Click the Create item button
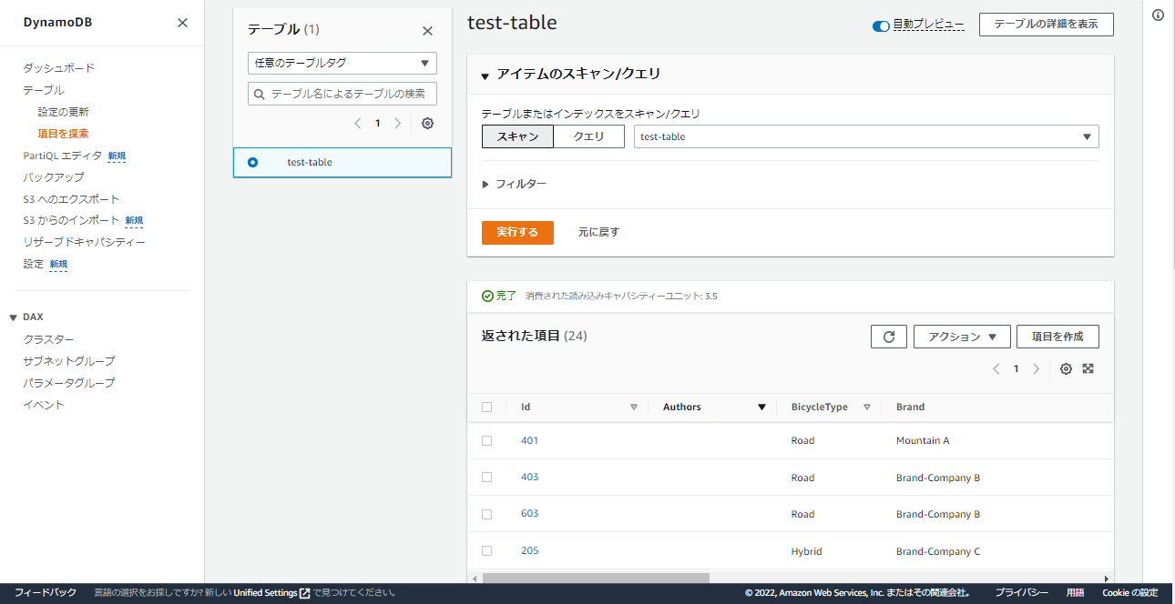The height and width of the screenshot is (604, 1175). click(1057, 337)
